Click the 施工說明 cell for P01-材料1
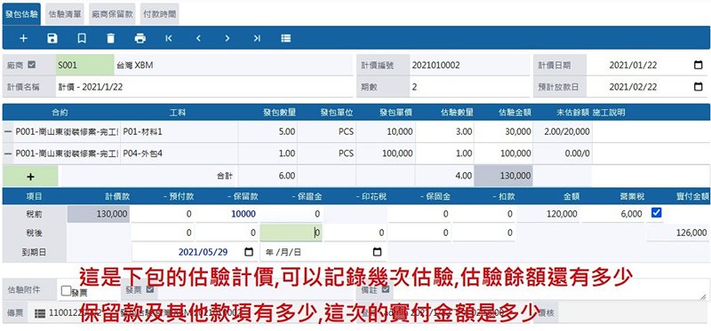Image resolution: width=711 pixels, height=331 pixels. tap(651, 131)
